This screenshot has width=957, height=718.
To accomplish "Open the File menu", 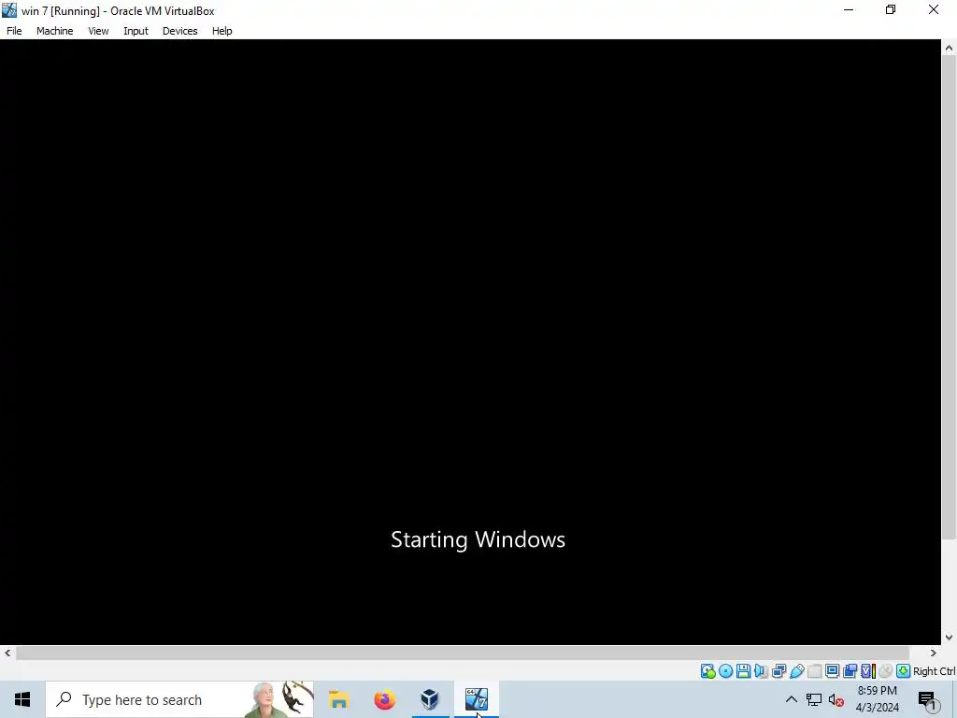I will point(14,31).
